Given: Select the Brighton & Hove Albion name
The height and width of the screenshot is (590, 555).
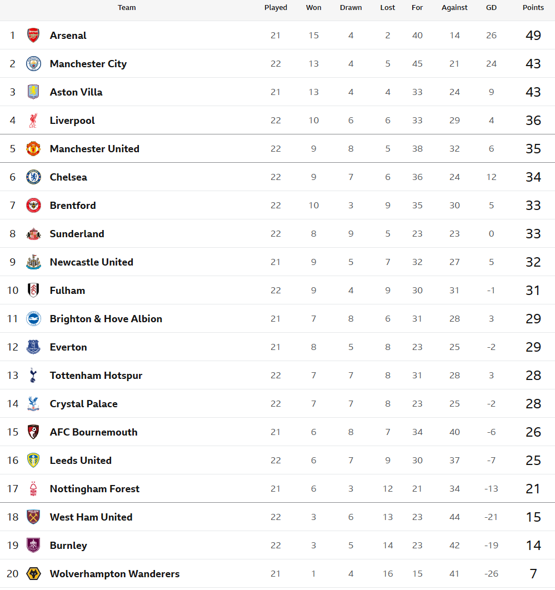Looking at the screenshot, I should pyautogui.click(x=106, y=319).
